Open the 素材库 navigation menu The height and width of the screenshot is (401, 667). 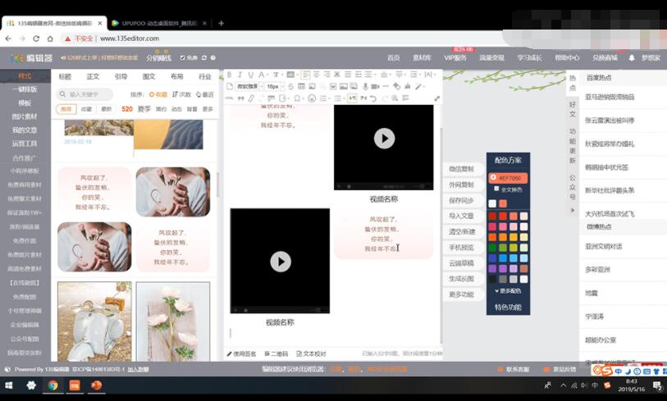point(422,57)
